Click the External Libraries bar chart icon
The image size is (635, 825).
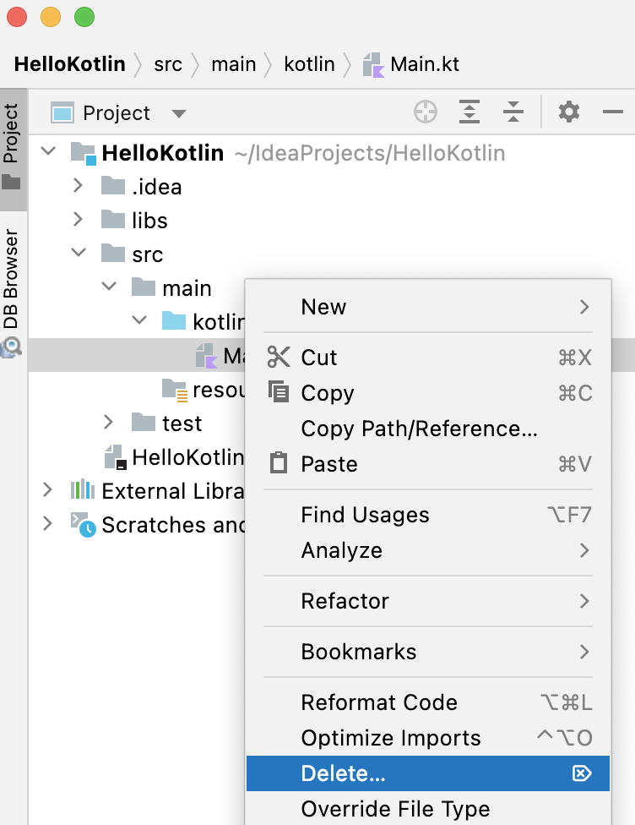(83, 490)
